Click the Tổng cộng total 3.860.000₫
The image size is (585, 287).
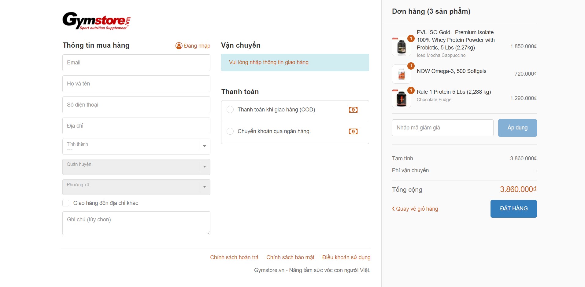coord(518,189)
